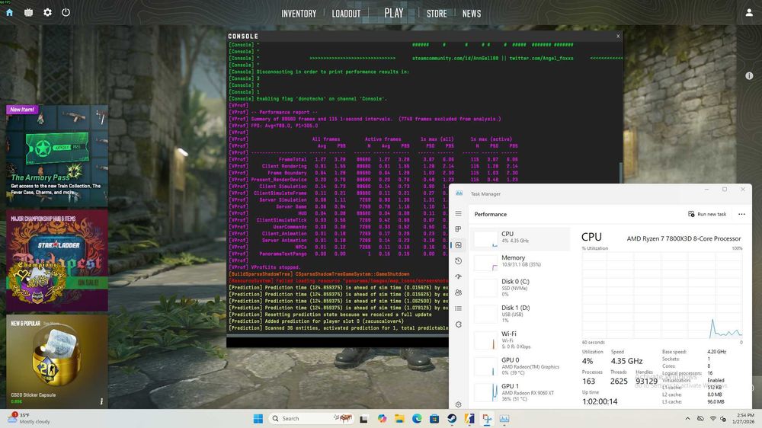Open Steam from the taskbar
This screenshot has width=762, height=428.
click(x=452, y=419)
